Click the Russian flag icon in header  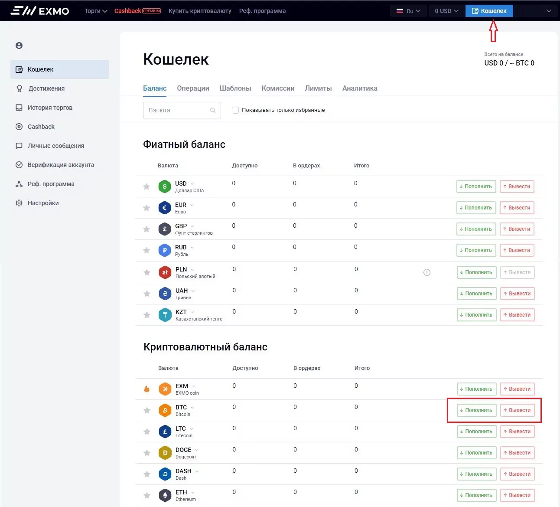tap(400, 11)
